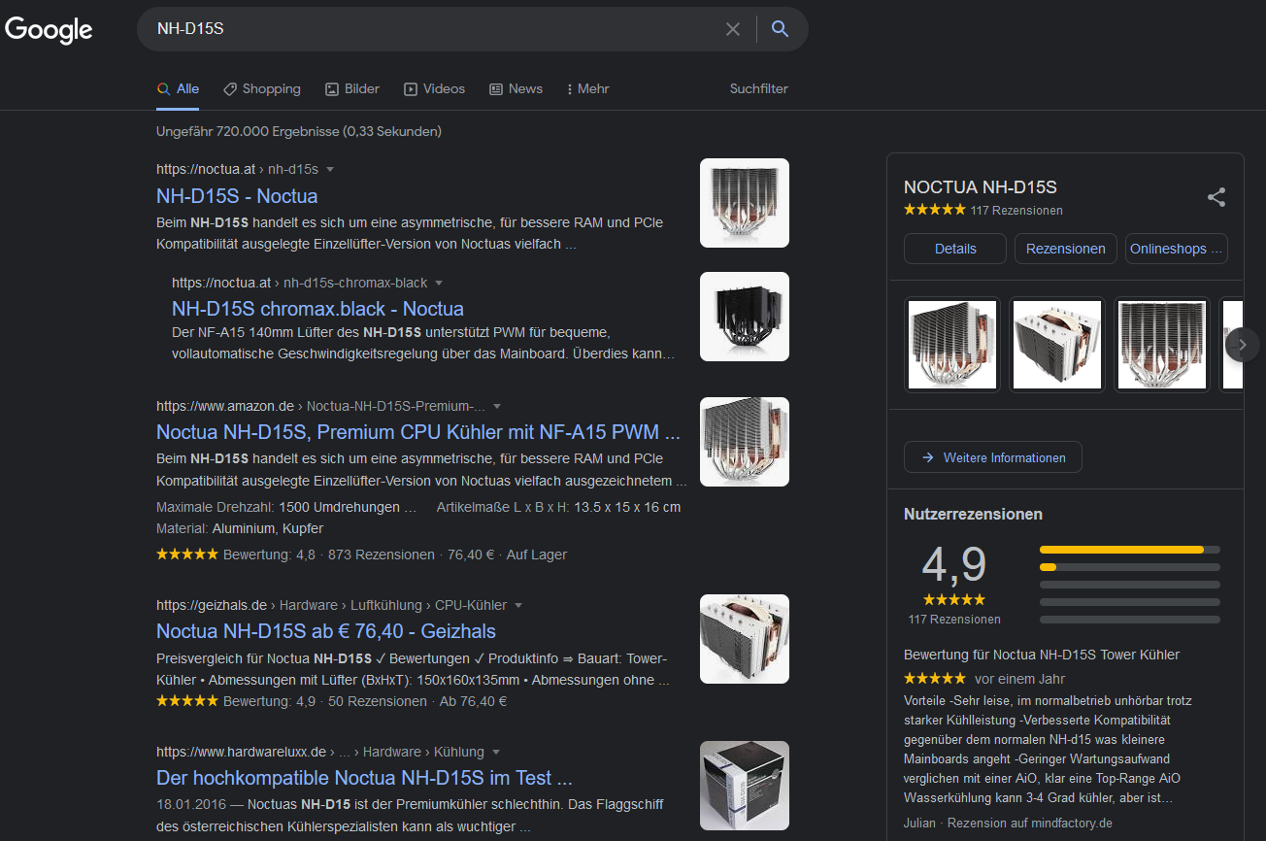
Task: Click the review title Bewertung für Noctua NH-D15S Tower Kühler
Action: (x=1042, y=655)
